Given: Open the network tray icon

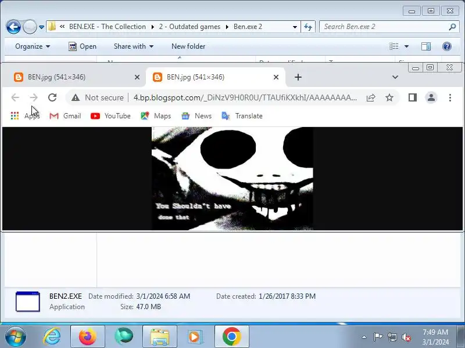Looking at the screenshot, I should (x=392, y=337).
